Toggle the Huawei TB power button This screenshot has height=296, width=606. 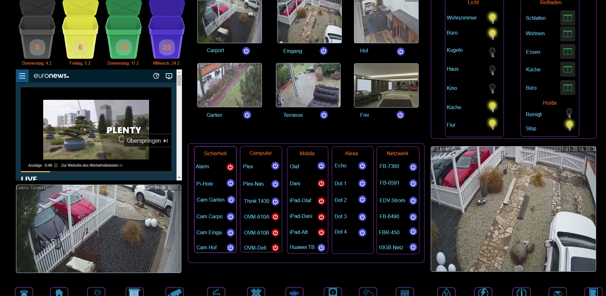(x=321, y=248)
